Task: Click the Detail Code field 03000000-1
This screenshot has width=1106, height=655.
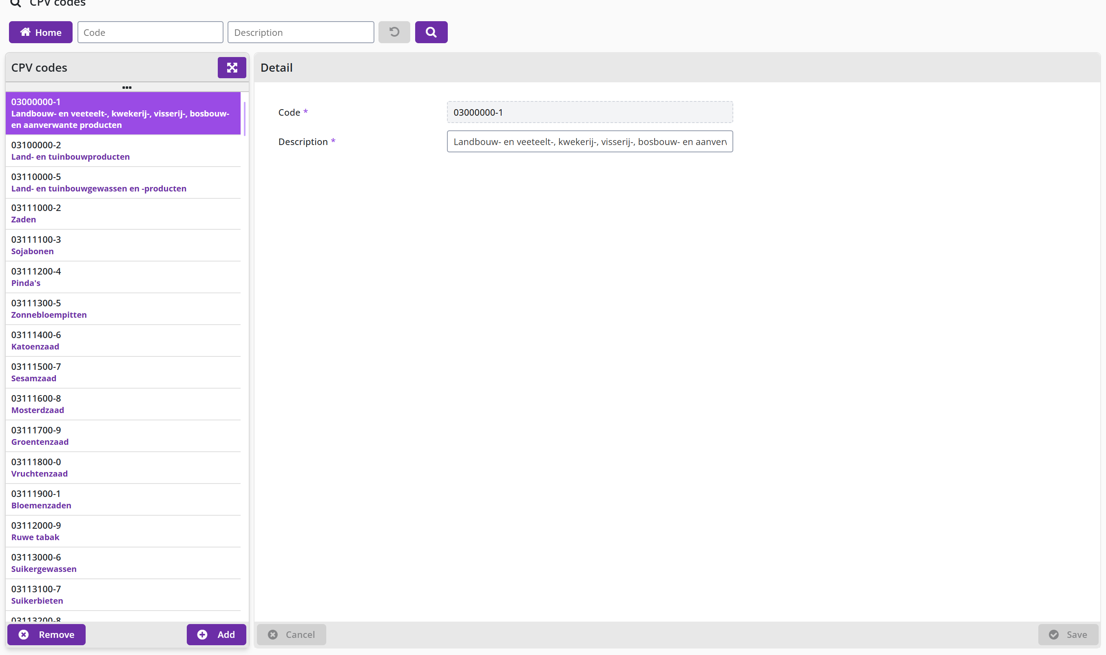Action: pos(590,112)
